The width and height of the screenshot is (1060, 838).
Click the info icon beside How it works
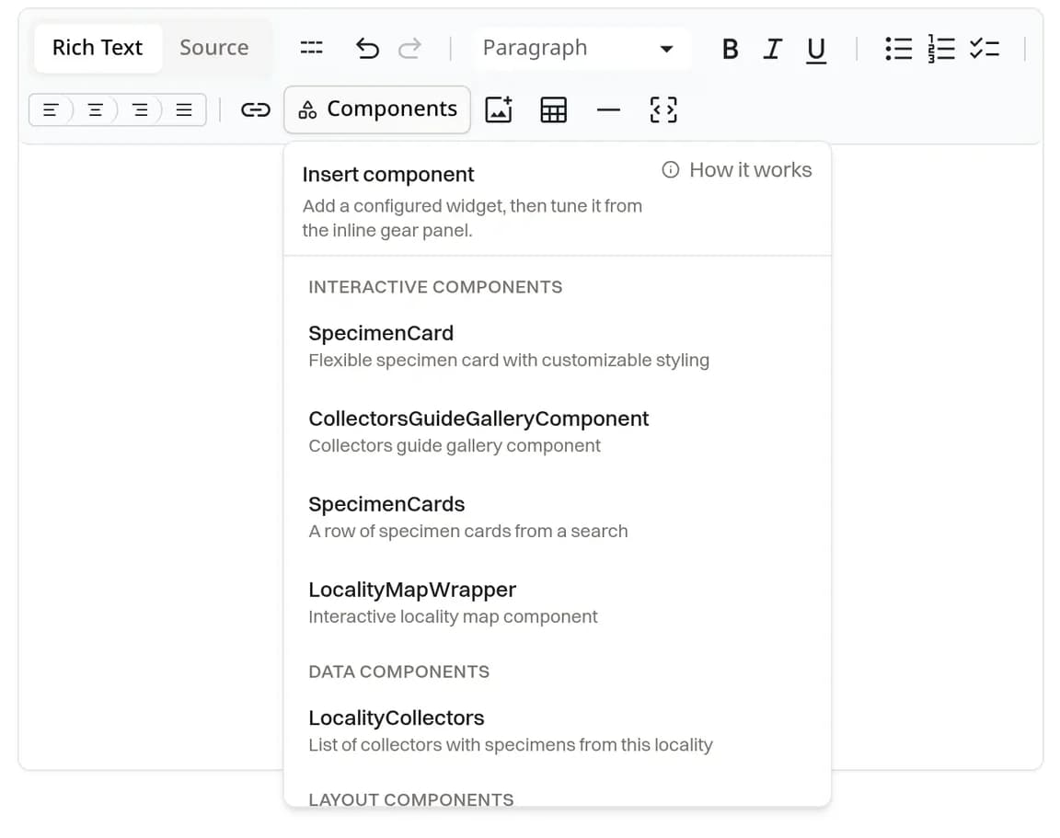[670, 169]
